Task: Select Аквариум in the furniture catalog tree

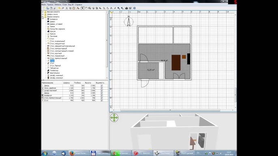Action: click(x=54, y=19)
